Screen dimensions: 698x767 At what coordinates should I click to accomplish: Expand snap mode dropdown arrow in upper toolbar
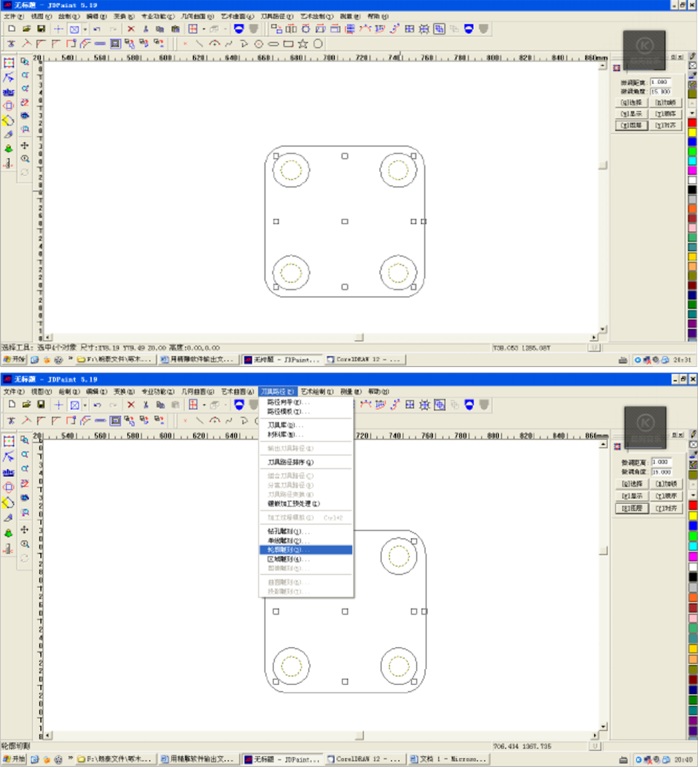click(85, 29)
